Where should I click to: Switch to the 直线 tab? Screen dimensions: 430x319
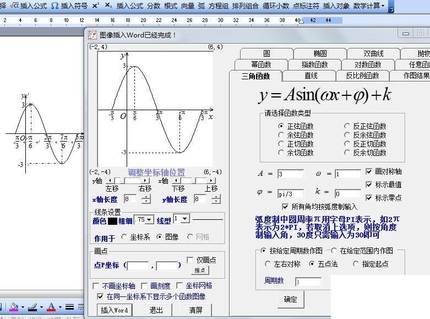[311, 75]
